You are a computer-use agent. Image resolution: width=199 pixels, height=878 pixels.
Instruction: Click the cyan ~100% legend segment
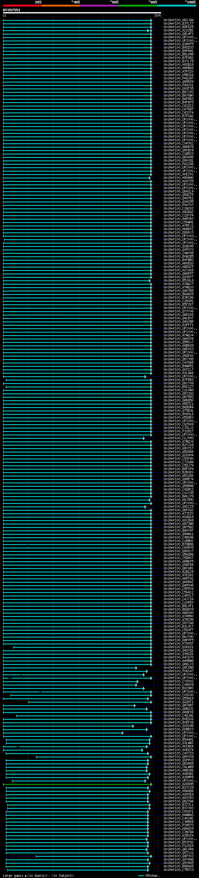[x=177, y=6]
